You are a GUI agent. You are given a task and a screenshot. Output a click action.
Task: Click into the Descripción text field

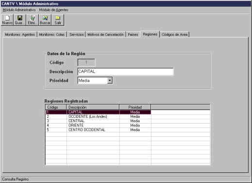(x=125, y=72)
